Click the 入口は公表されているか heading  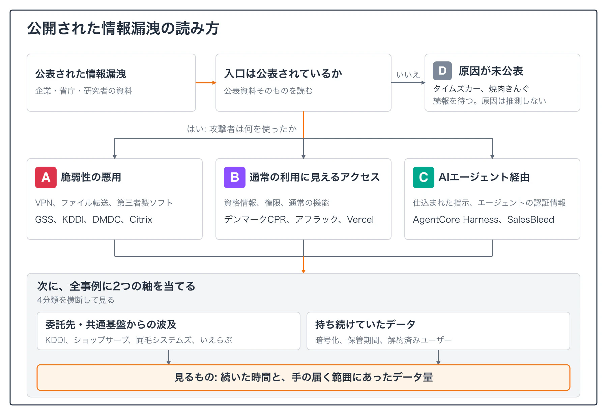pyautogui.click(x=283, y=74)
